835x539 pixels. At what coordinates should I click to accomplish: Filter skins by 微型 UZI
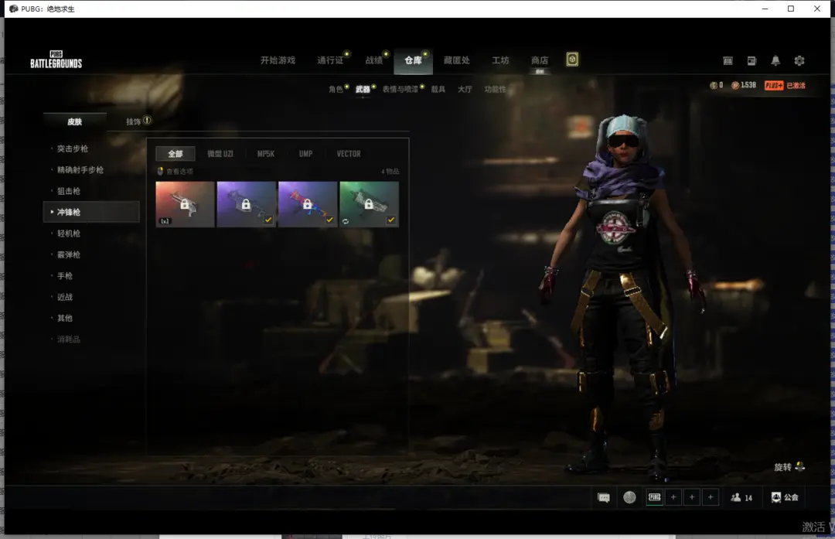(x=220, y=153)
